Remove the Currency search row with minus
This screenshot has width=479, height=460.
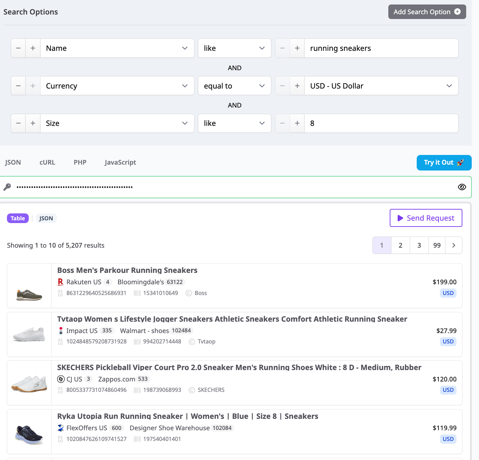pyautogui.click(x=18, y=86)
